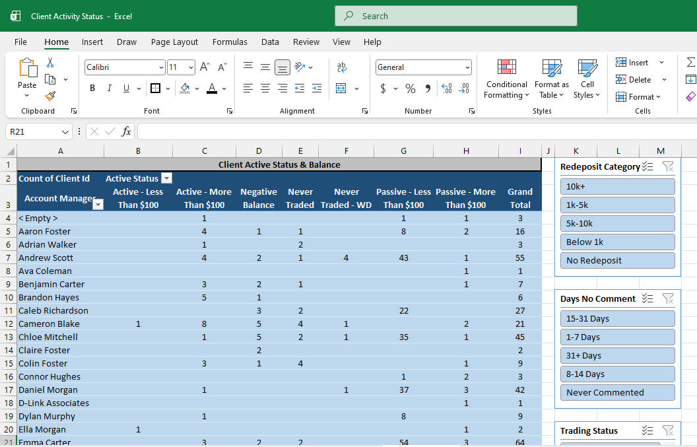
Task: Toggle Bold formatting
Action: click(92, 88)
